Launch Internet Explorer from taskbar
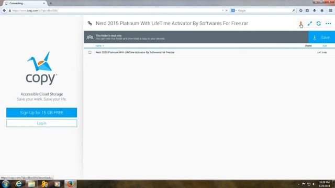Viewport: 335px width, 188px height. pyautogui.click(x=19, y=184)
